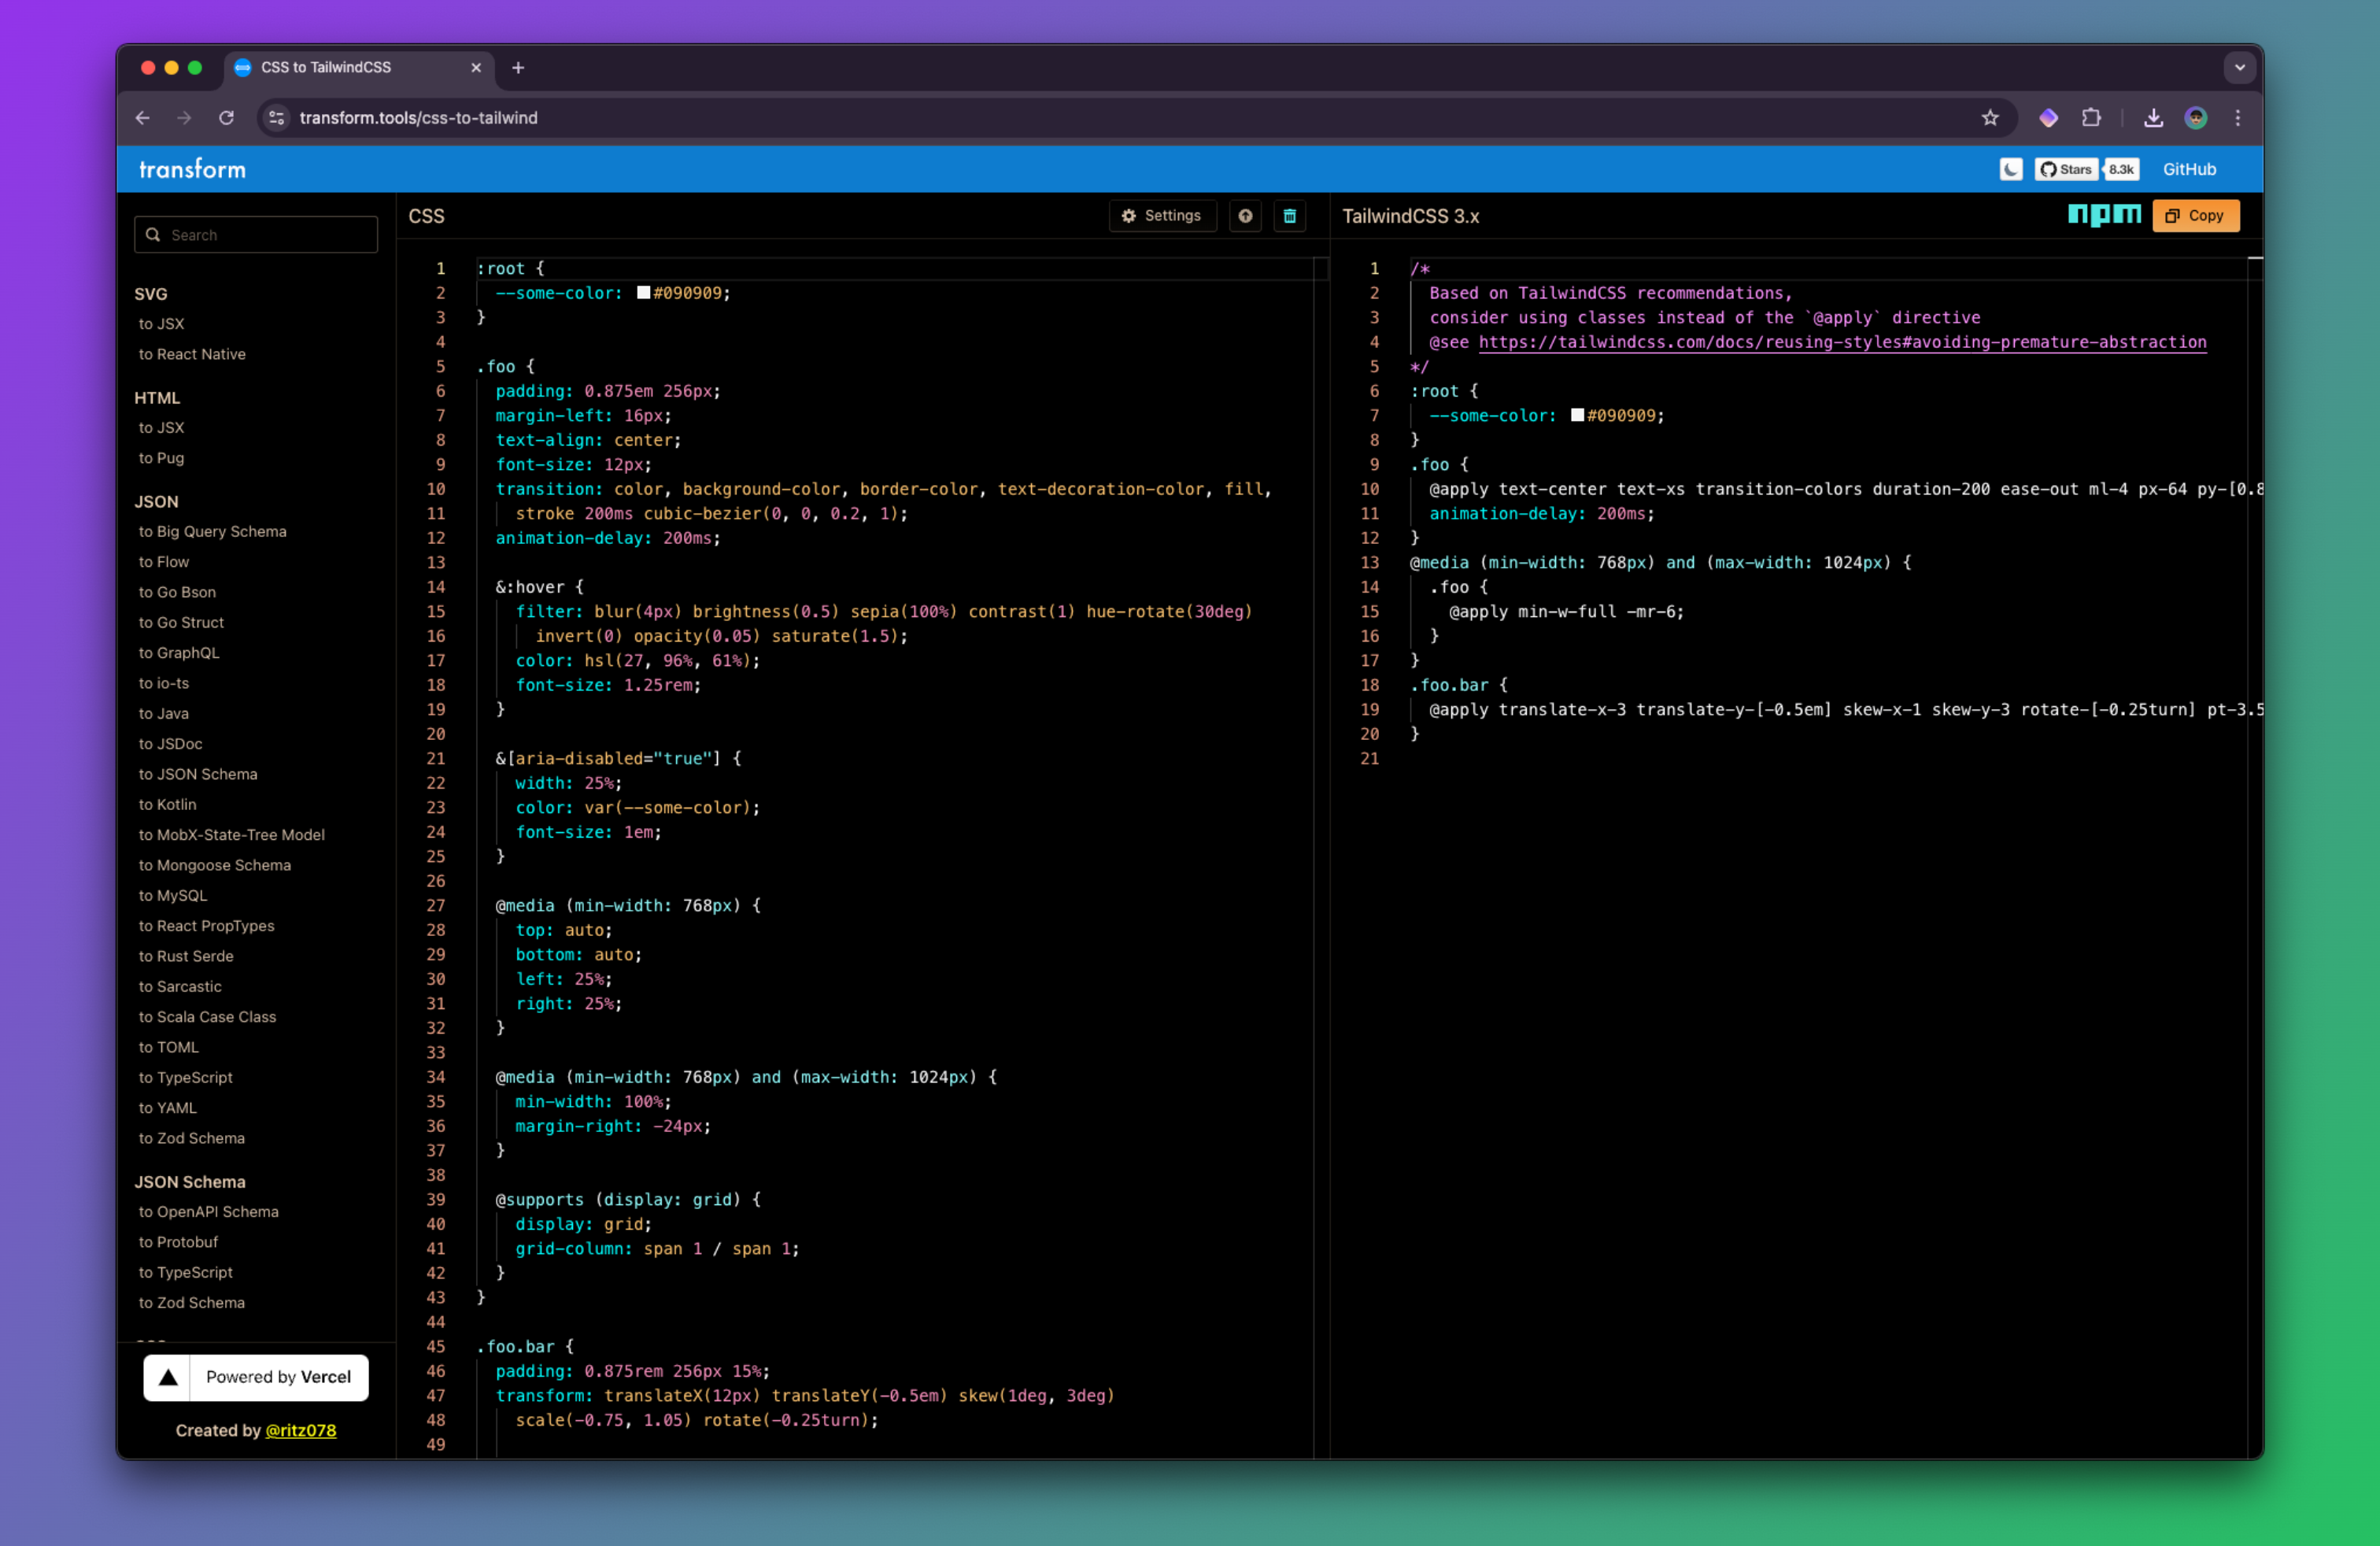Clear the CSS editor with trash icon
Image resolution: width=2380 pixels, height=1546 pixels.
click(1289, 216)
